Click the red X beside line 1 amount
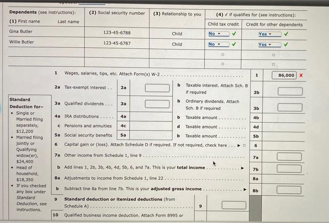This screenshot has height=223, width=329. (301, 75)
